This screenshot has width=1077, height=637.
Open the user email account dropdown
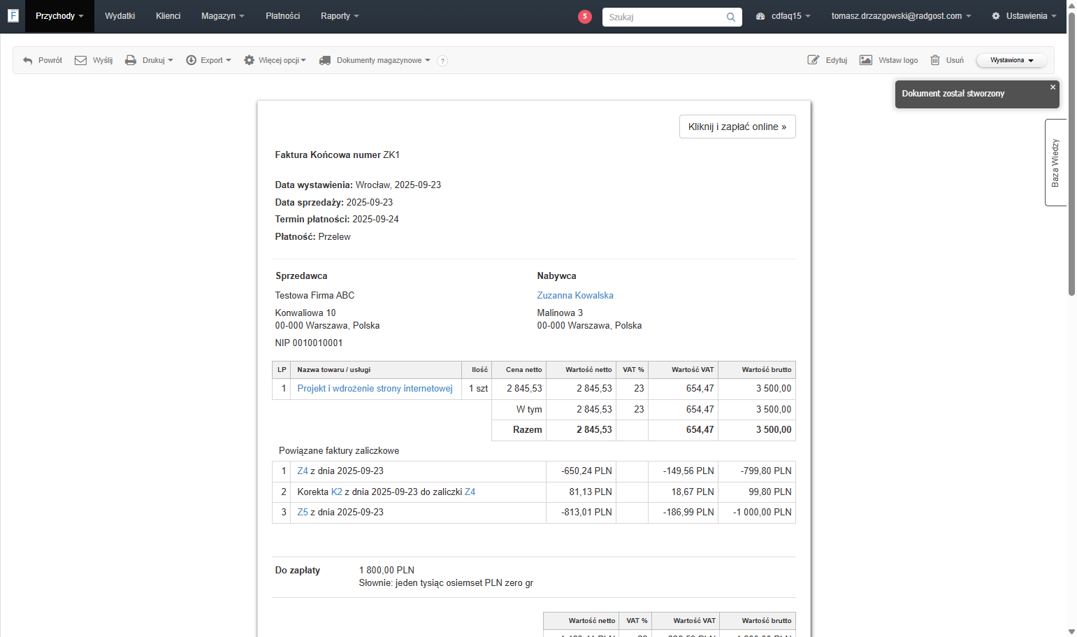pyautogui.click(x=901, y=16)
